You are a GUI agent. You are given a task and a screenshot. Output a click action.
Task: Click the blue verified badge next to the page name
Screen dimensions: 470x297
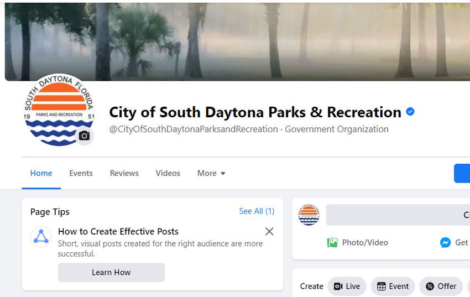410,112
